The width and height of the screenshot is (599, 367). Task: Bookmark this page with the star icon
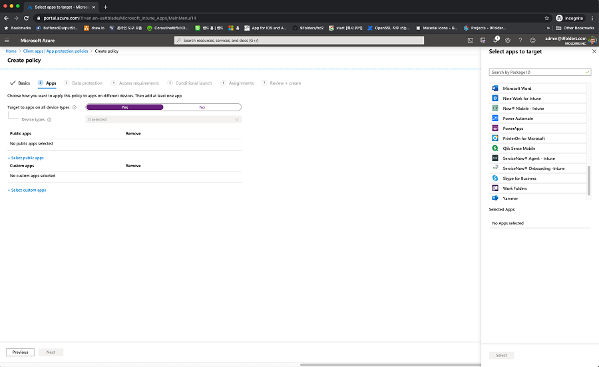[546, 18]
